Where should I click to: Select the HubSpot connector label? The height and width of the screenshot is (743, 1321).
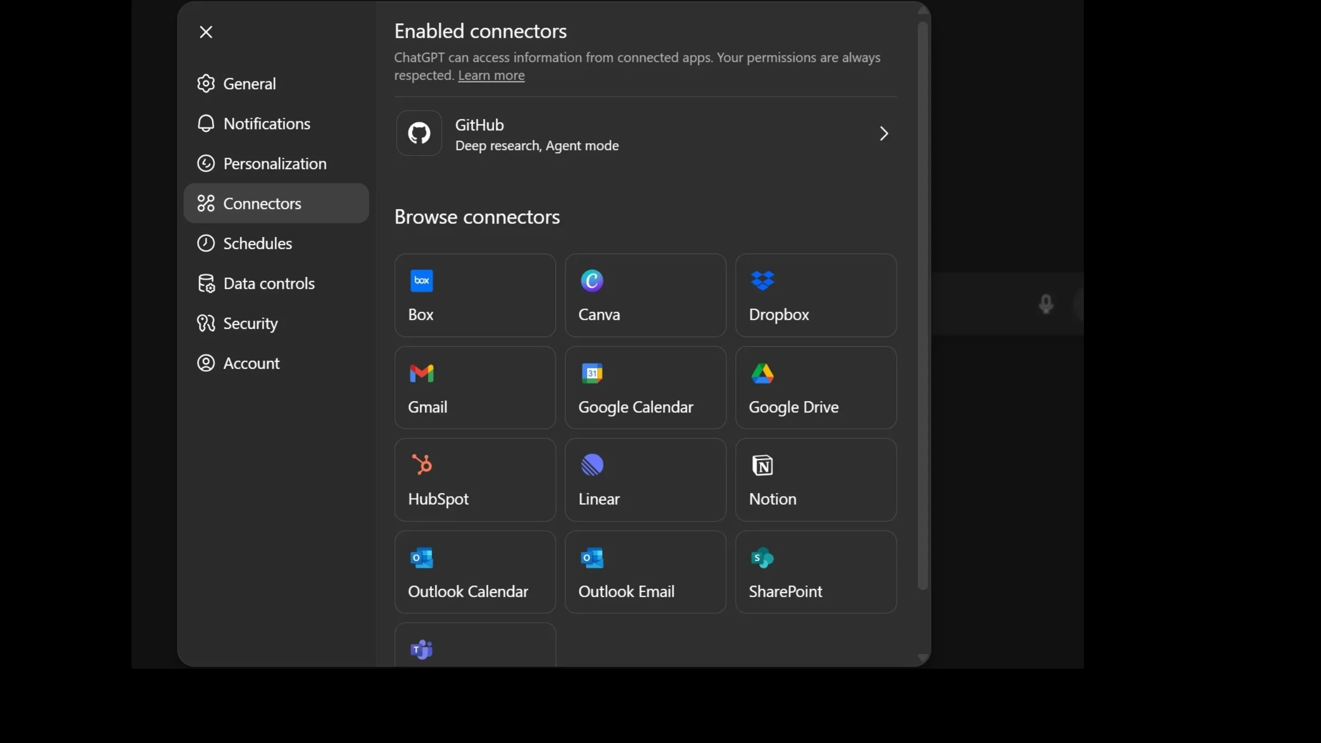click(438, 499)
